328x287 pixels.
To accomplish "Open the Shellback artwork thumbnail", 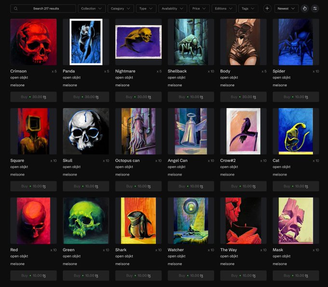I will pos(191,42).
